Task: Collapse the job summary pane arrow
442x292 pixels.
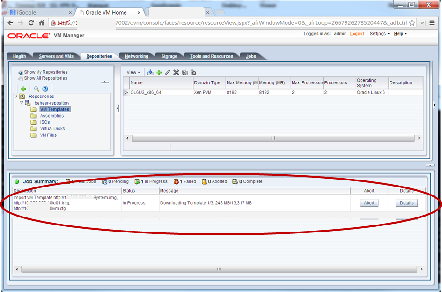Action: coord(430,165)
